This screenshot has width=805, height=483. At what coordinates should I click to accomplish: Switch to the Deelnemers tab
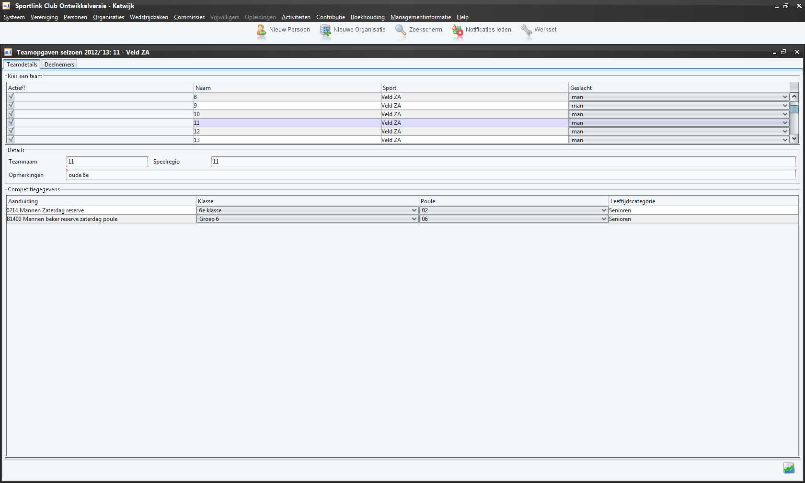[x=59, y=65]
